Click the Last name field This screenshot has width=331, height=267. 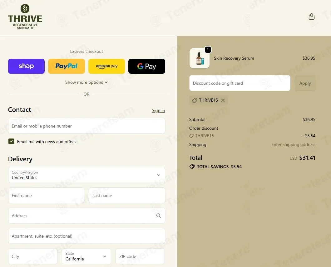click(127, 195)
